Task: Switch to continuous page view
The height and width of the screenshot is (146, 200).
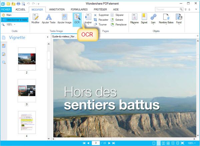Action: (x=159, y=143)
